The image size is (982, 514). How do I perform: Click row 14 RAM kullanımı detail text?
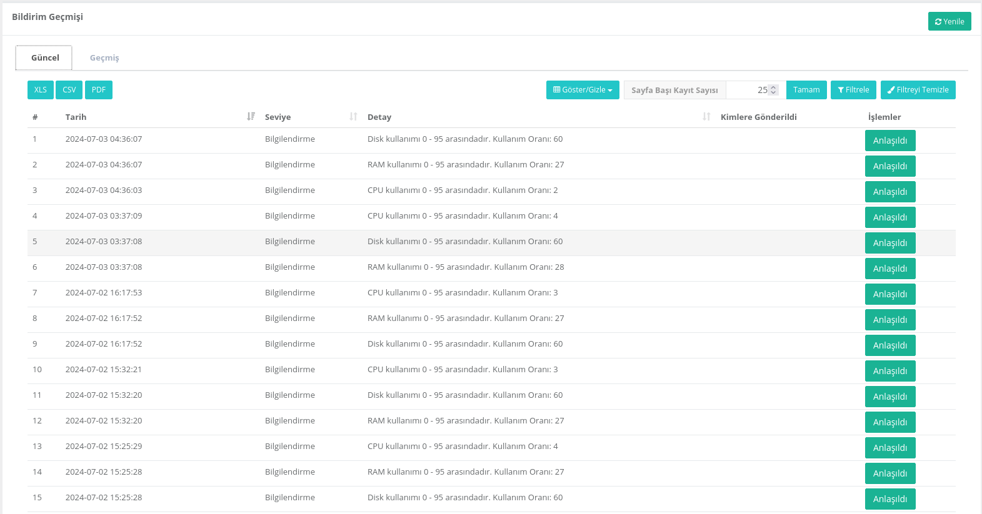point(466,472)
